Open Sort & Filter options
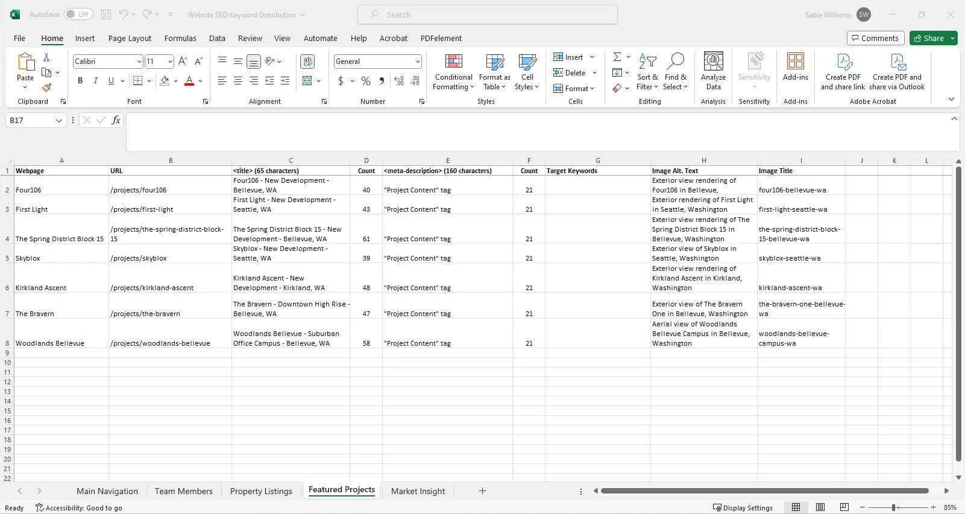This screenshot has height=514, width=965. (x=647, y=72)
